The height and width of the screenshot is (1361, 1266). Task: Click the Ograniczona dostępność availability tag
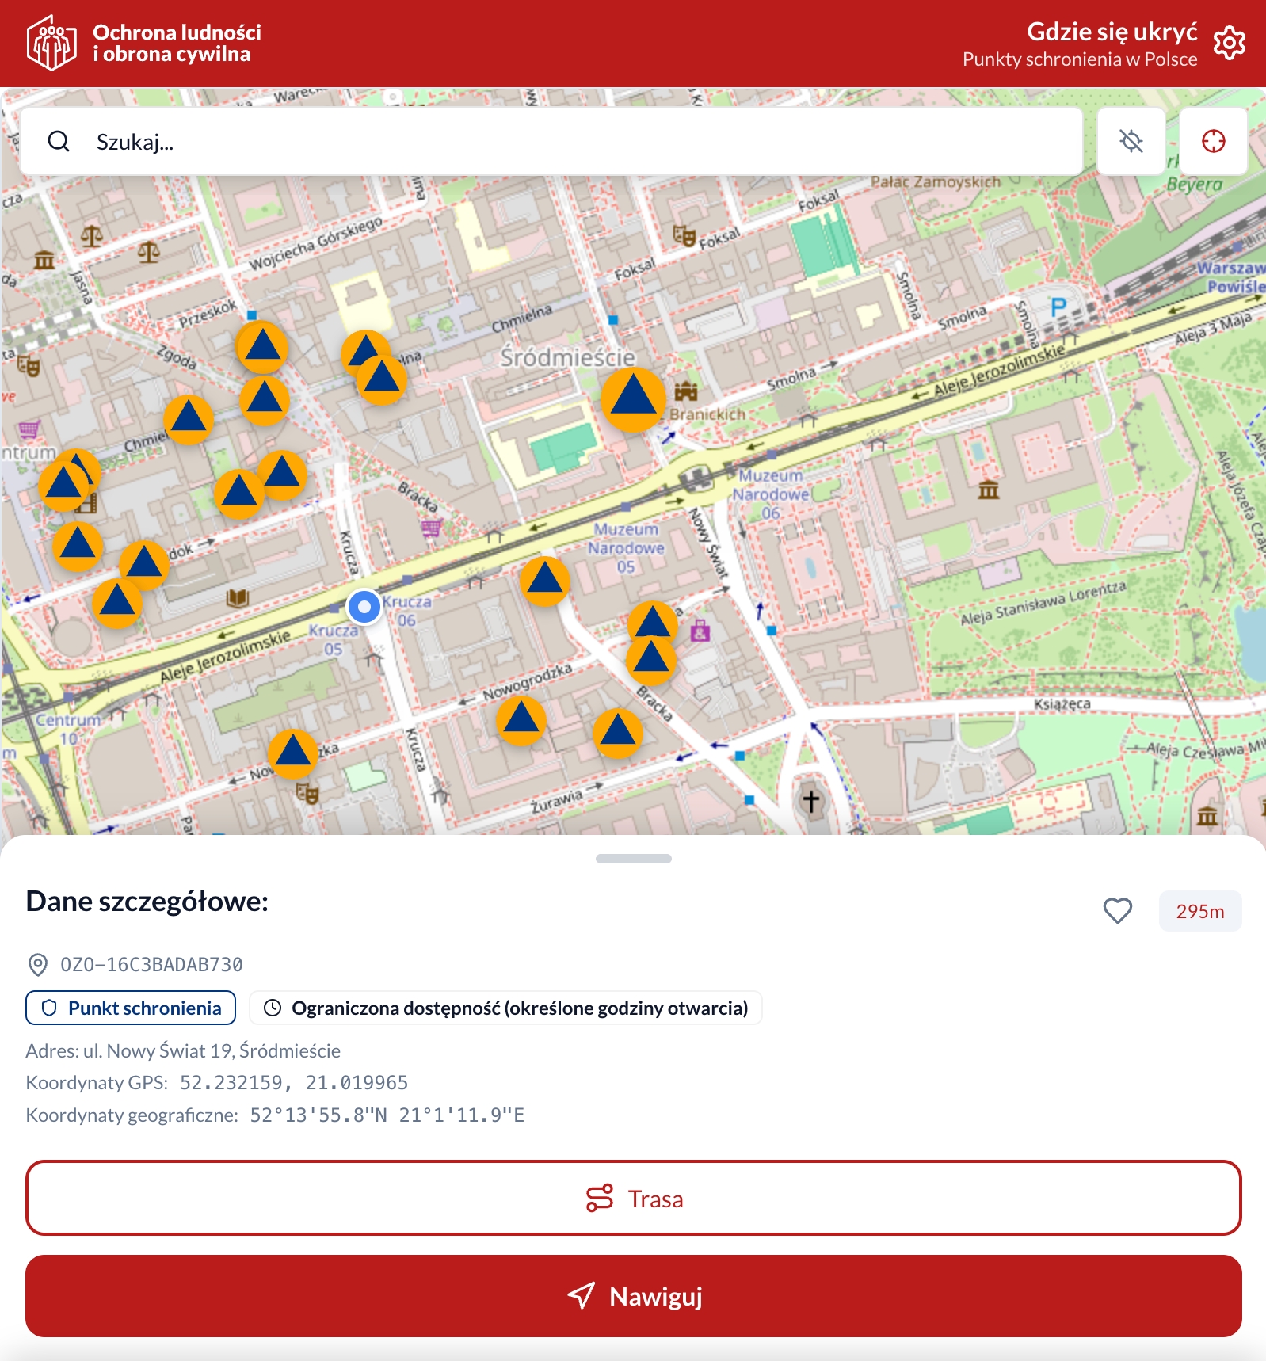pyautogui.click(x=505, y=1008)
